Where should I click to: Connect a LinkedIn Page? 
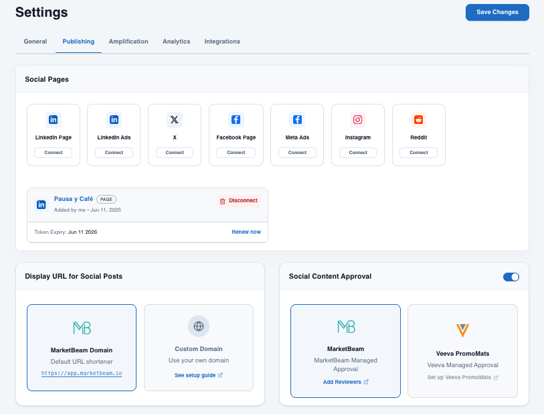point(53,153)
